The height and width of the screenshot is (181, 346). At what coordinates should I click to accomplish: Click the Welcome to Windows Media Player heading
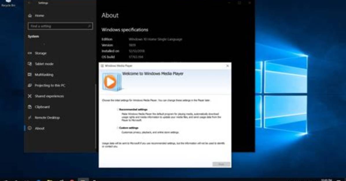[153, 74]
